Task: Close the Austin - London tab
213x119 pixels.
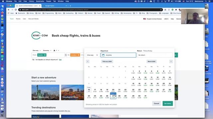Action: pyautogui.click(x=40, y=6)
